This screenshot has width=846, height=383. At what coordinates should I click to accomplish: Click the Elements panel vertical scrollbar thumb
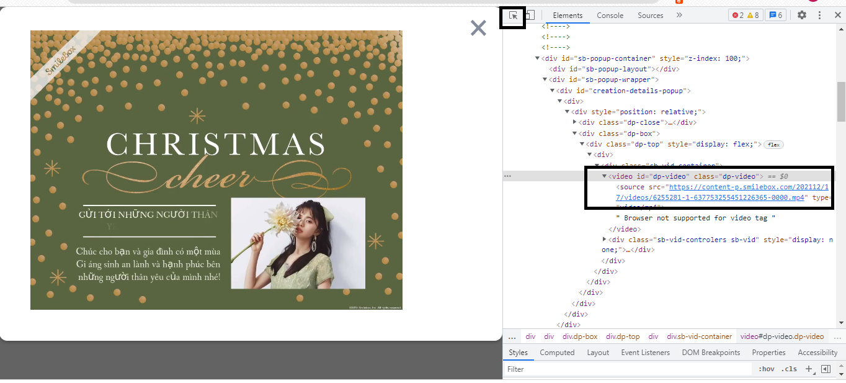(841, 102)
